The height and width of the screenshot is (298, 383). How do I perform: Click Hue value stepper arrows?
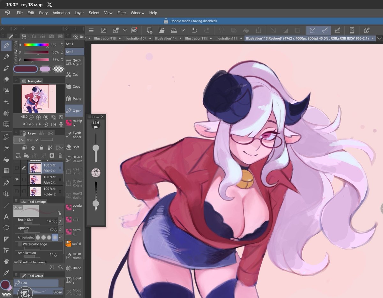coord(62,45)
